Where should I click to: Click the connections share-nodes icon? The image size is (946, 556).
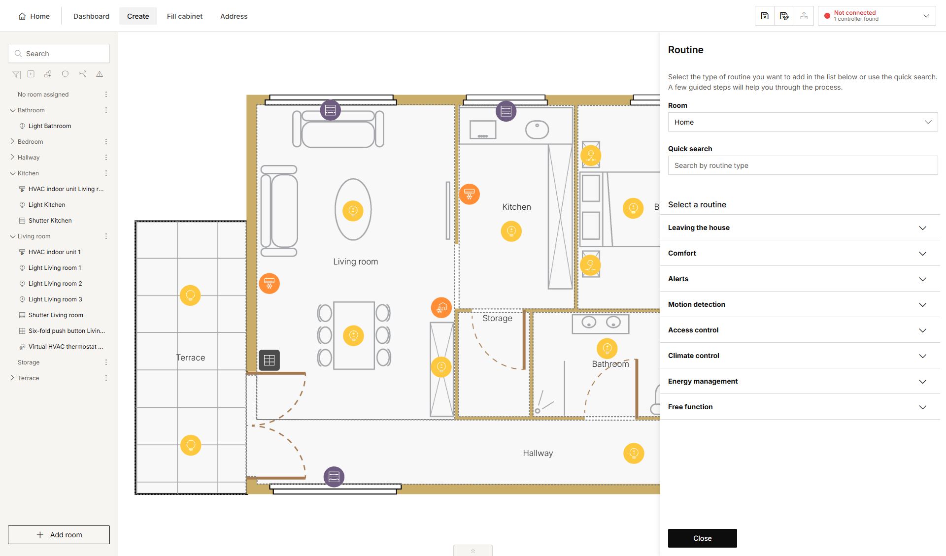click(x=82, y=74)
